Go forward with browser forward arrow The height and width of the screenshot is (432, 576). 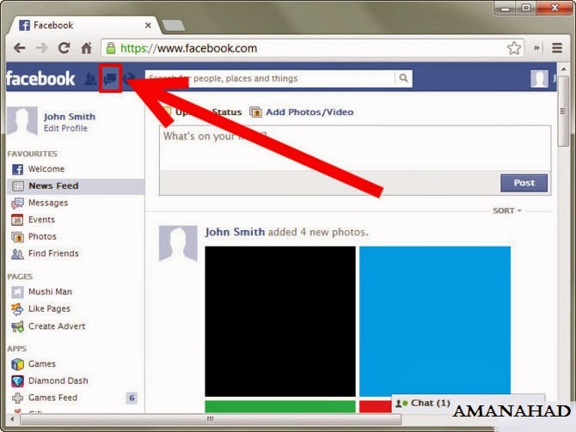pyautogui.click(x=41, y=48)
